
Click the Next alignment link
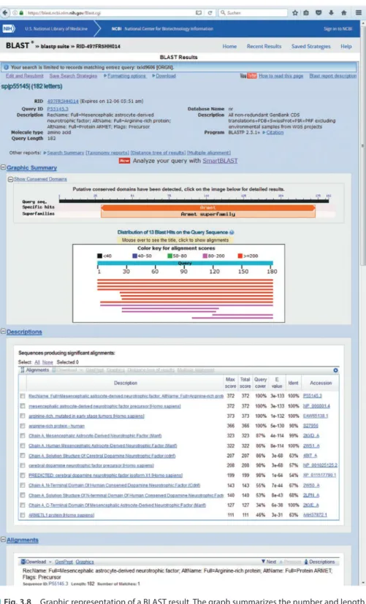pos(269,562)
